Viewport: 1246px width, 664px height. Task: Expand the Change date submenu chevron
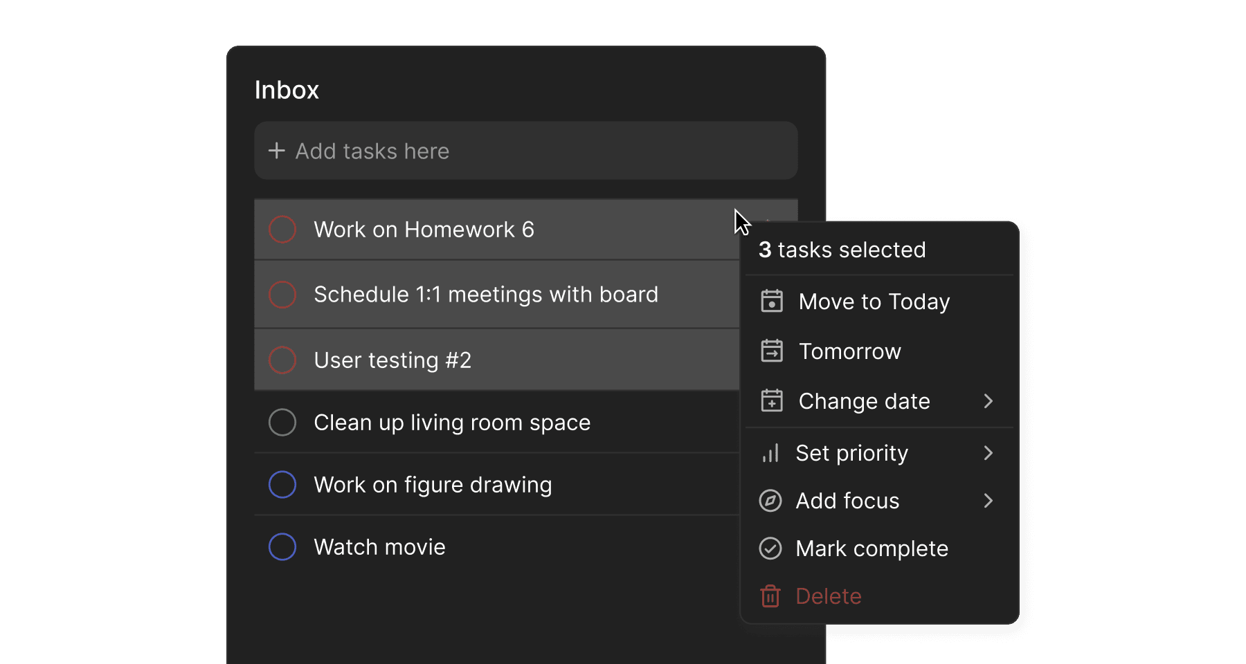pyautogui.click(x=988, y=401)
